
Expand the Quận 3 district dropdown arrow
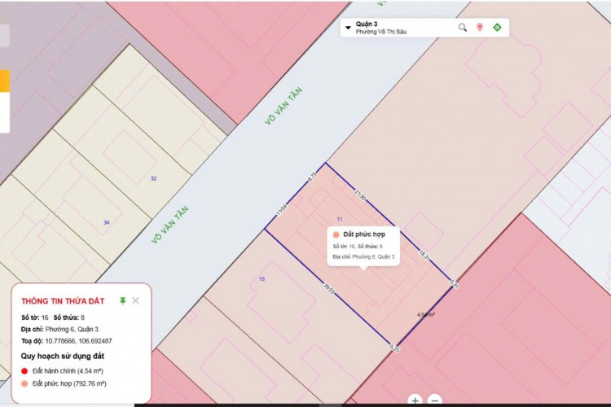(349, 28)
